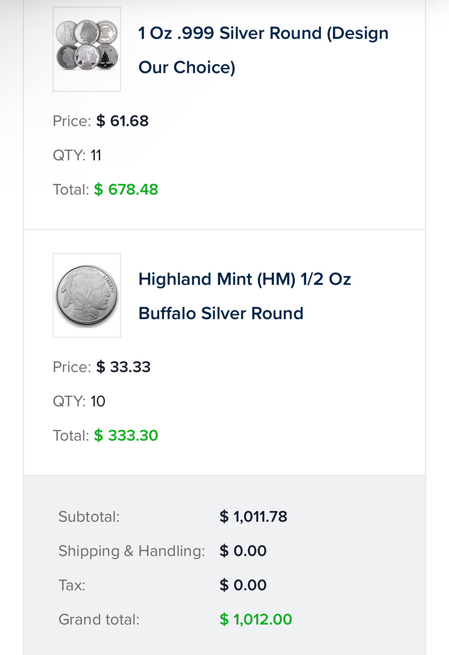
Task: Open the 1 Oz .999 Silver Round link
Action: [x=263, y=50]
